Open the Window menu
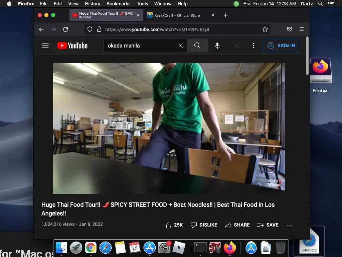Viewport: 342px width, 257px height. [x=163, y=4]
